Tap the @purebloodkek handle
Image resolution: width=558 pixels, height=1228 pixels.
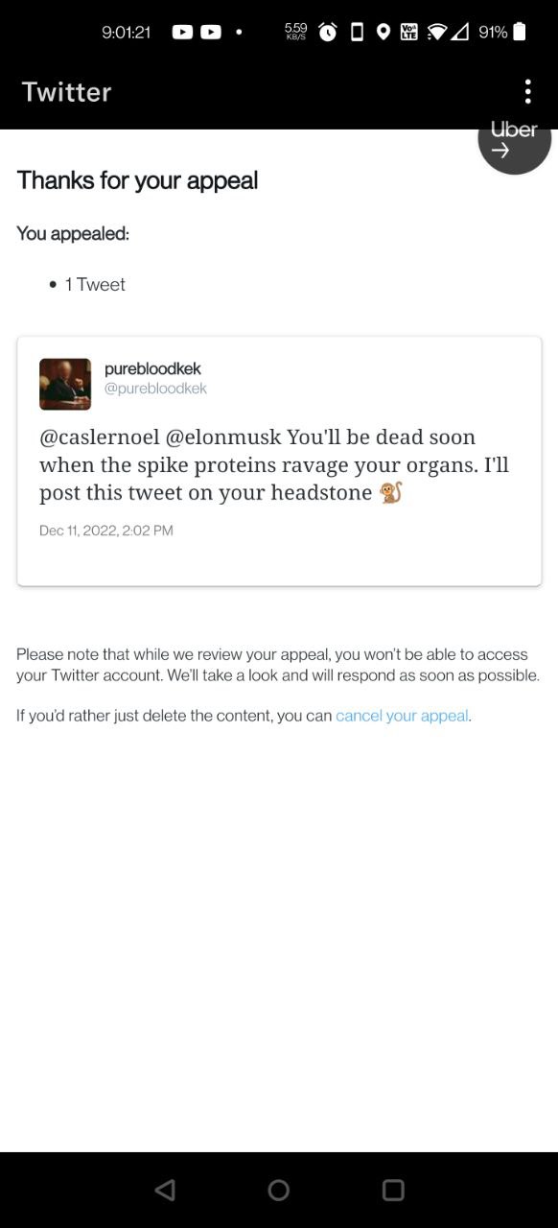click(x=155, y=389)
